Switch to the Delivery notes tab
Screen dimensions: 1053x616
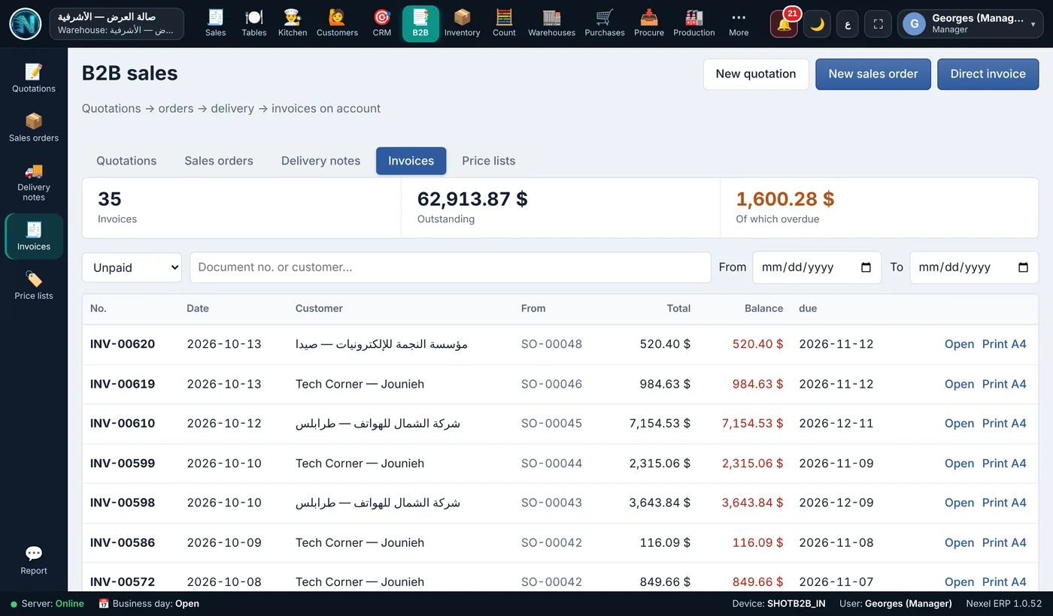coord(320,161)
